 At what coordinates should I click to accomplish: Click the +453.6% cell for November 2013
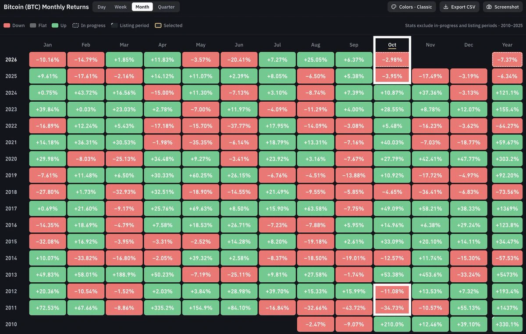point(430,275)
